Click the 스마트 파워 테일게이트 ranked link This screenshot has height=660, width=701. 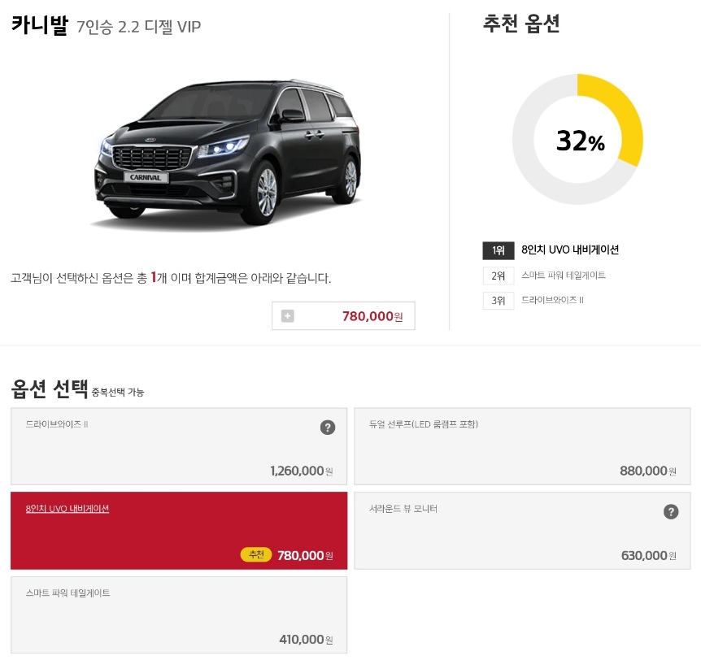576,276
